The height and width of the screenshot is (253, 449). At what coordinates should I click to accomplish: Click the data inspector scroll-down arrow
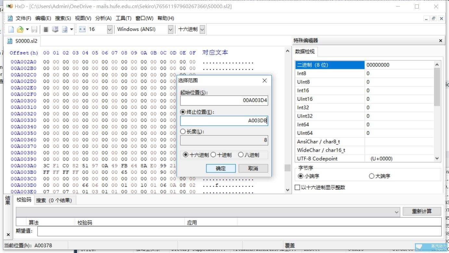437,158
